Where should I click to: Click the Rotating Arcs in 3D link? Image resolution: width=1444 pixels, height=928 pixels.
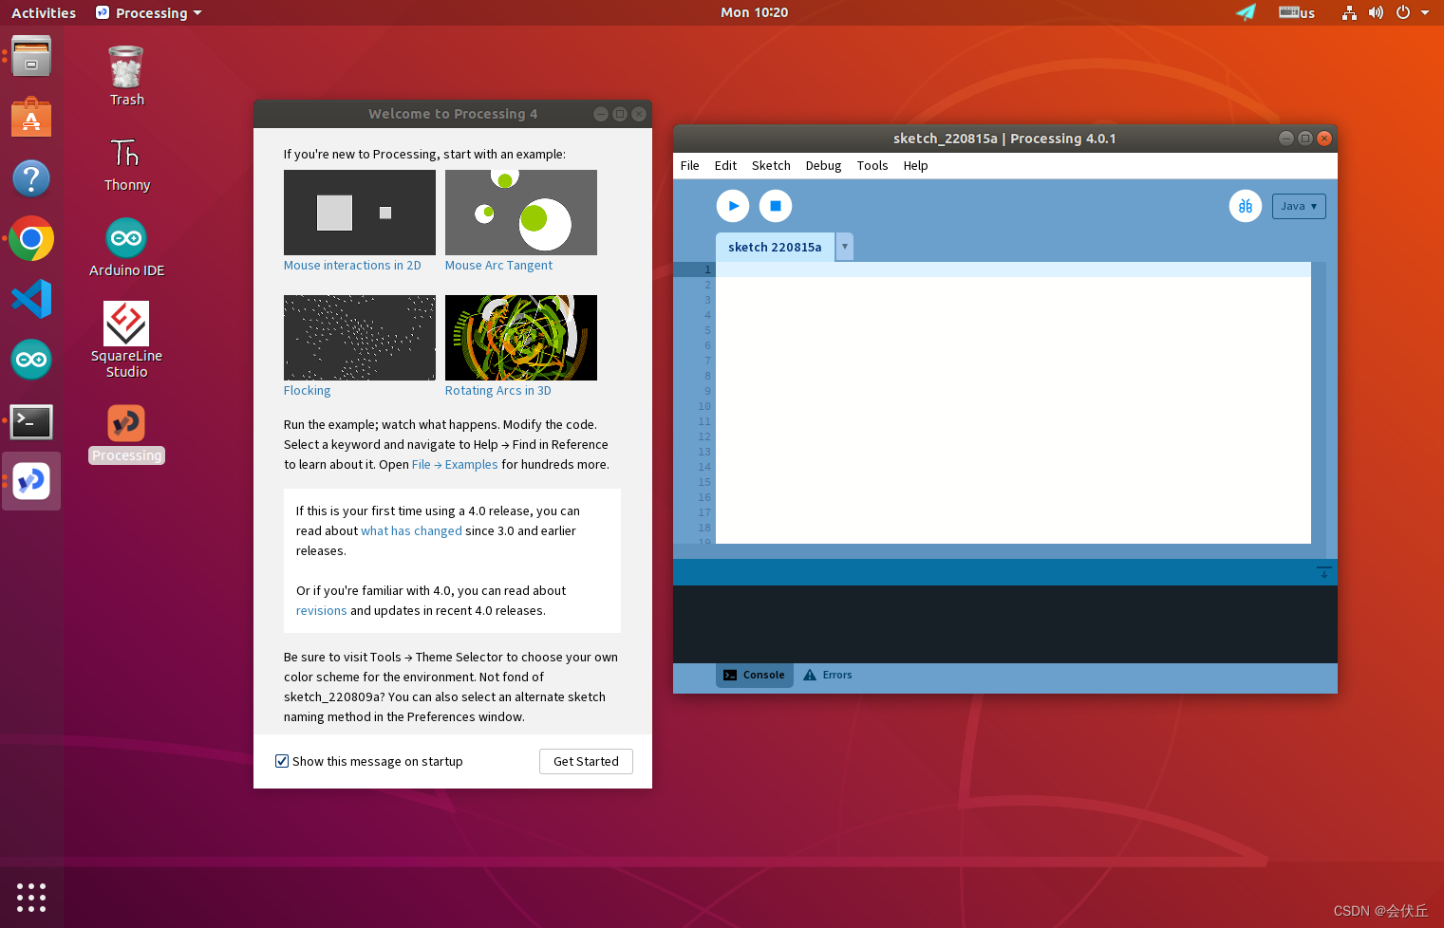[x=498, y=391]
